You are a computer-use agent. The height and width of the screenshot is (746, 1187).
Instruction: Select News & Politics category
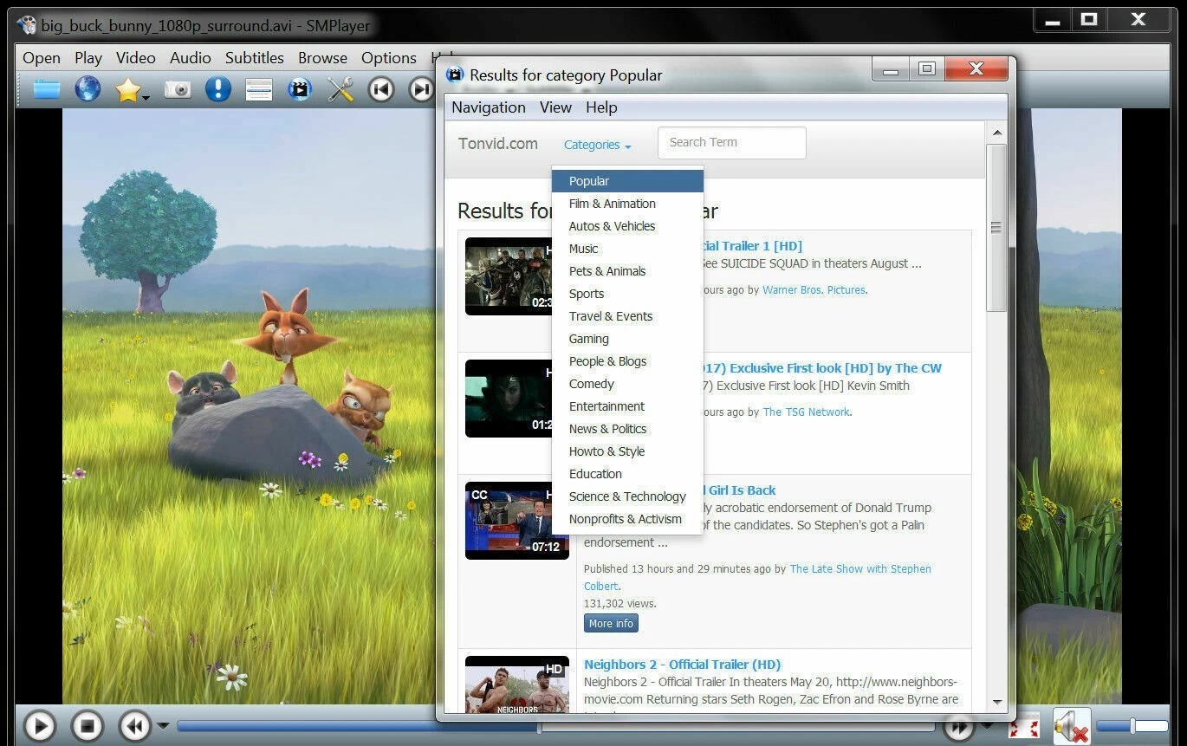(627, 429)
